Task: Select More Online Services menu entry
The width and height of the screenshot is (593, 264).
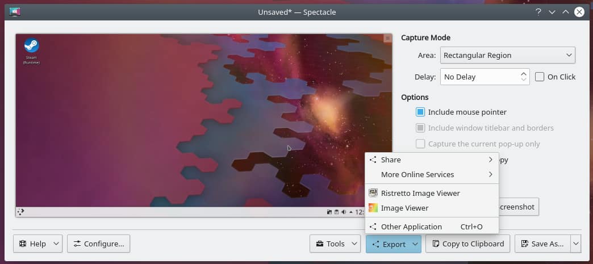Action: point(432,174)
